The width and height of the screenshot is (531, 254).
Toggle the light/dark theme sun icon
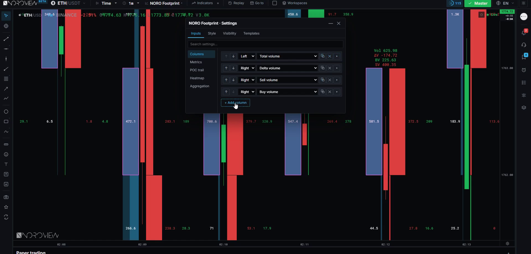(524, 3)
